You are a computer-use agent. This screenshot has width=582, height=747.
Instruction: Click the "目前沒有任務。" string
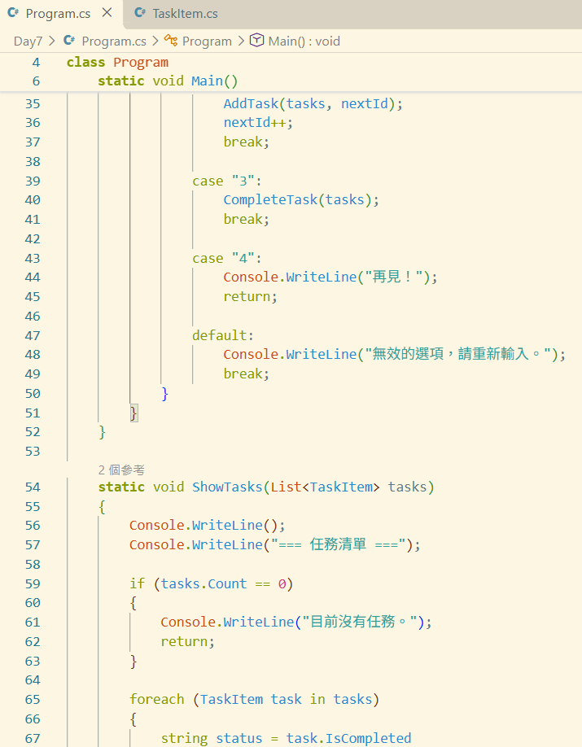[x=360, y=622]
